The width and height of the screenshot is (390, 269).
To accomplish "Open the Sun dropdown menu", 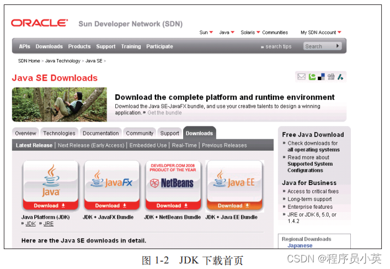I will point(206,33).
